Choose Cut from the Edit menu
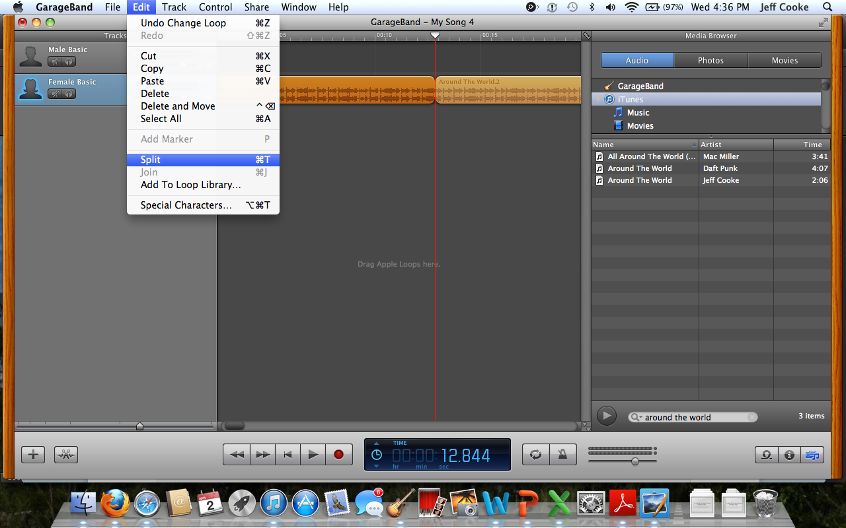 (x=203, y=56)
